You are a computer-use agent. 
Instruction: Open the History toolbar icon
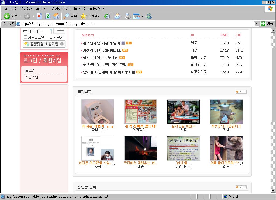(107, 16)
